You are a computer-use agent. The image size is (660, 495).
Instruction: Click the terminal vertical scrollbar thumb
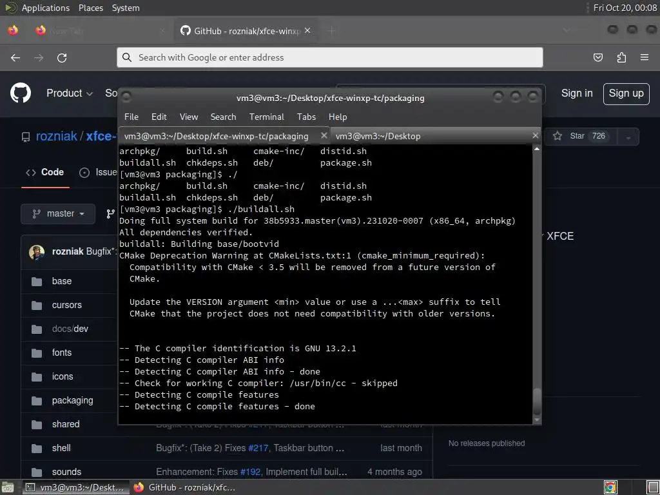pos(537,402)
